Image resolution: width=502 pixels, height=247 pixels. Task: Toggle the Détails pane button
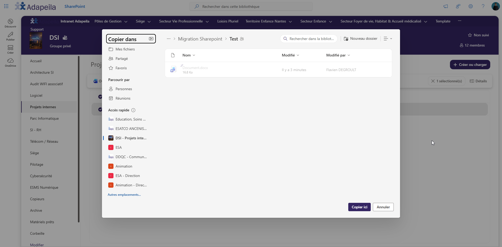(478, 81)
